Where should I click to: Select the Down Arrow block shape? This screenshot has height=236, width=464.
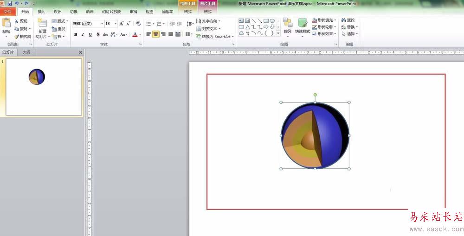(272, 27)
